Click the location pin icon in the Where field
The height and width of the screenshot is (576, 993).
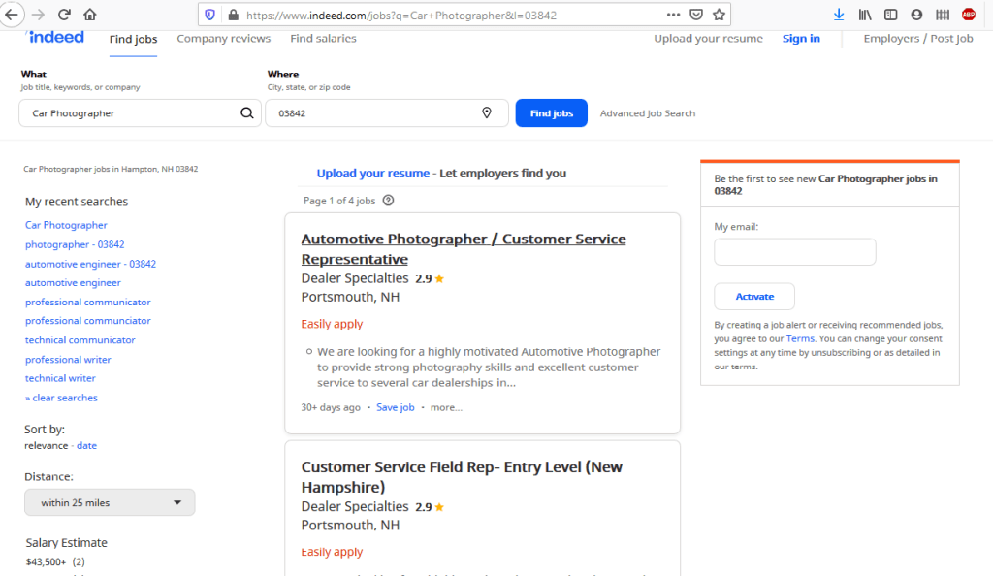click(x=487, y=113)
